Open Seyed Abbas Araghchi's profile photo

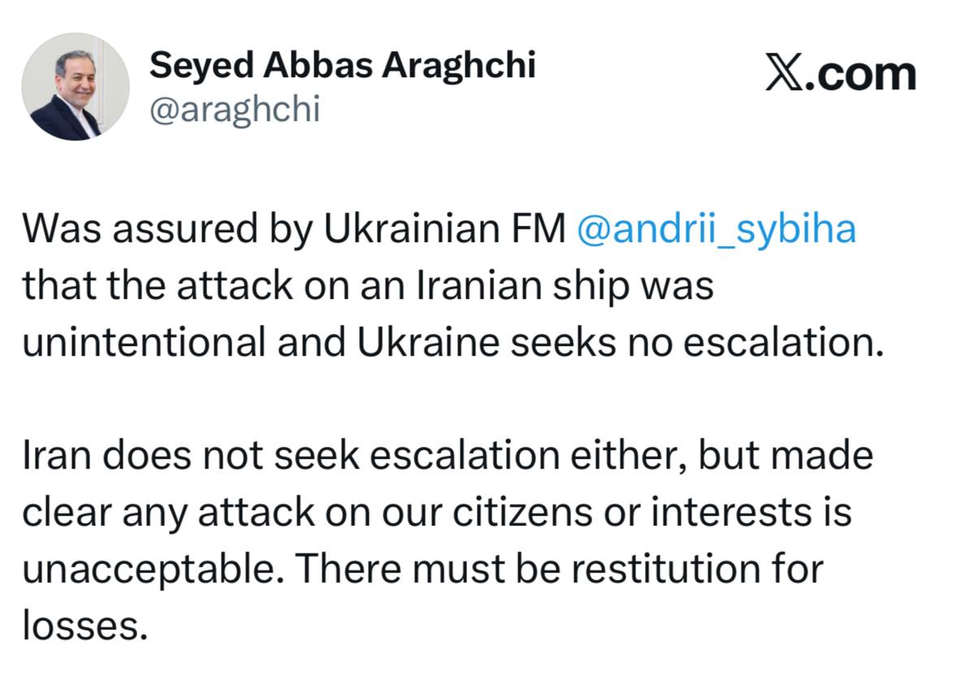click(76, 87)
